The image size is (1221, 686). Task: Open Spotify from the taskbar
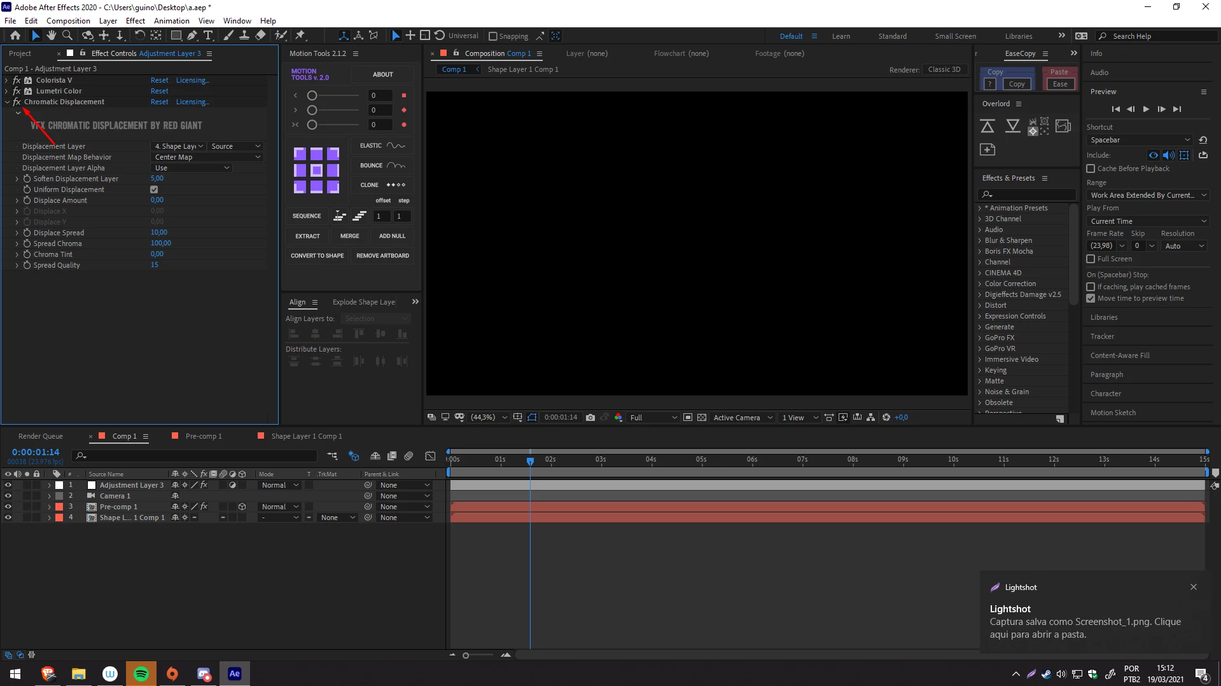pyautogui.click(x=141, y=674)
